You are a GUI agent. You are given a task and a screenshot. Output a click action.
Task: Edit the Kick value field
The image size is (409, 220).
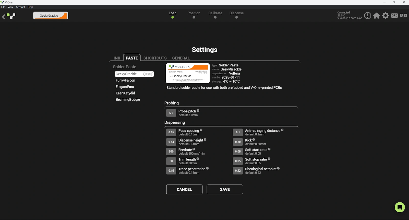(238, 142)
